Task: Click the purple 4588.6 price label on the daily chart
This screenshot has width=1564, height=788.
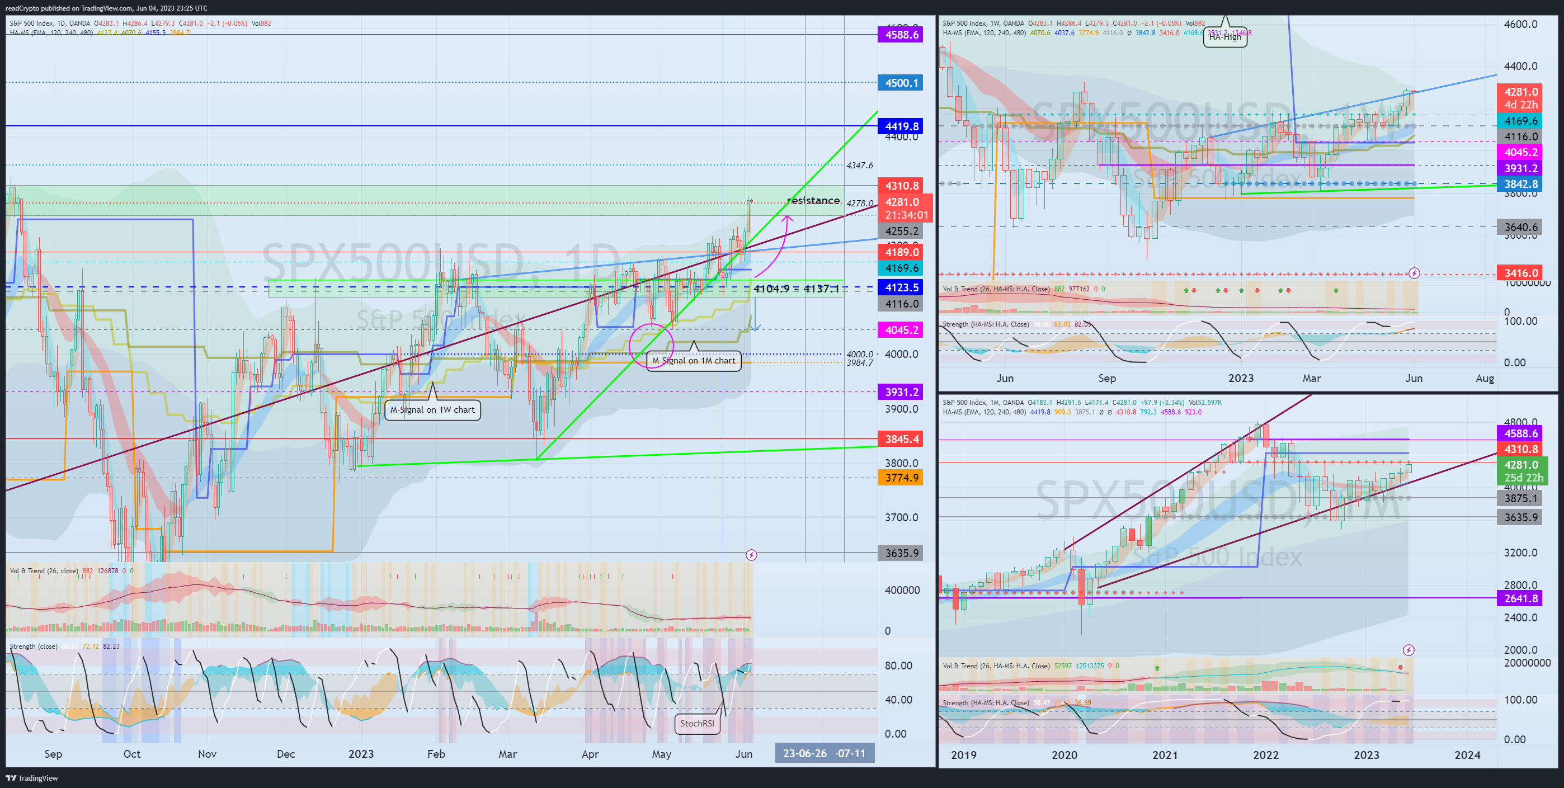Action: tap(902, 35)
